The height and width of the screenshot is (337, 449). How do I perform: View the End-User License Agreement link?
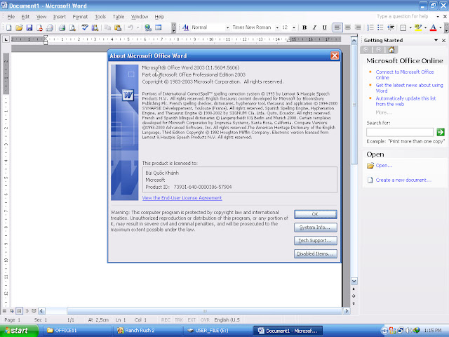point(182,198)
